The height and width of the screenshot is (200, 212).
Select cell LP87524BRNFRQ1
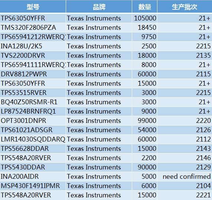[33, 111]
